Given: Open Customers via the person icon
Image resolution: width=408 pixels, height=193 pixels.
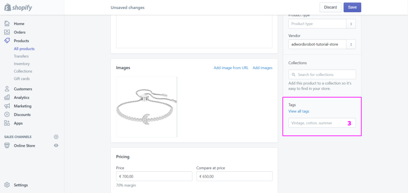Looking at the screenshot, I should pyautogui.click(x=7, y=89).
